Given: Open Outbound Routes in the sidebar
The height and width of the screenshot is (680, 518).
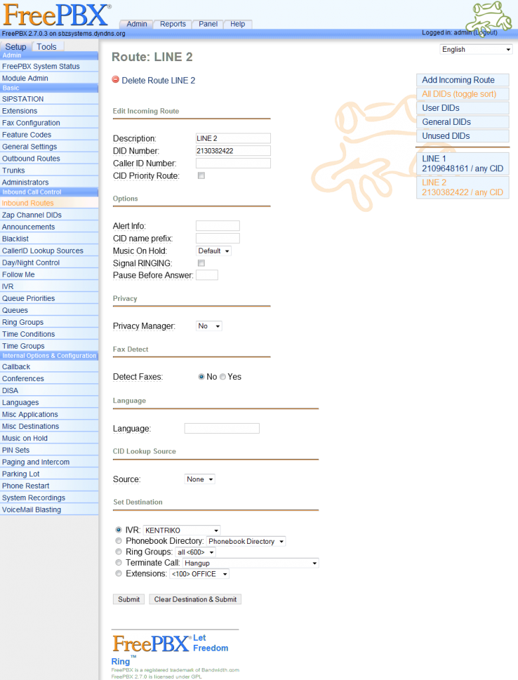Looking at the screenshot, I should tap(31, 159).
